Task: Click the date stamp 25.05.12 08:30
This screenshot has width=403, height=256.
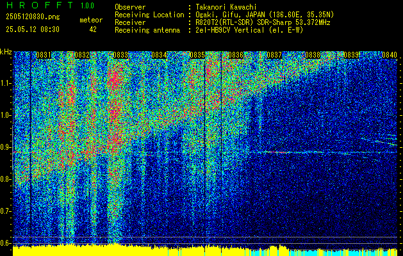Action: pos(33,29)
